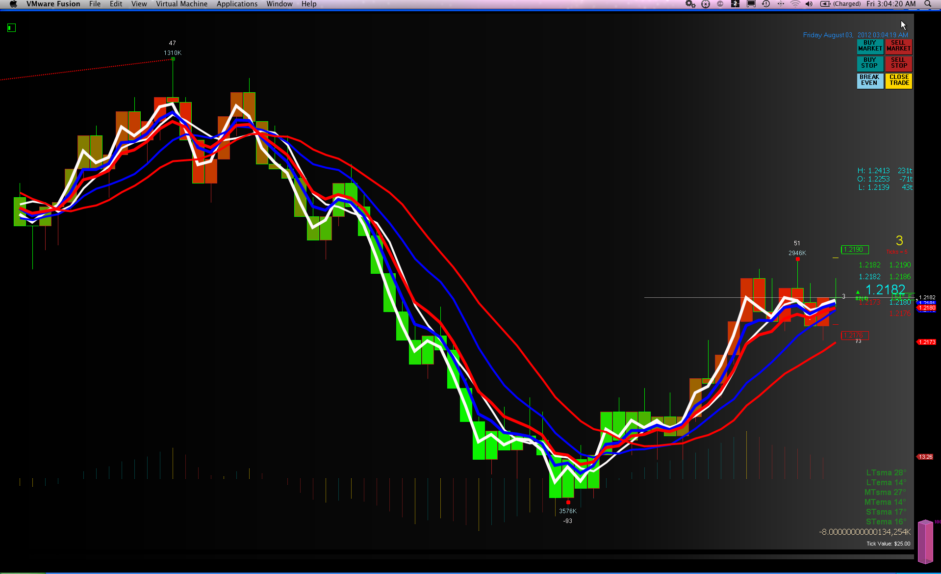Click the large cyan 1.2182 price

click(x=885, y=290)
